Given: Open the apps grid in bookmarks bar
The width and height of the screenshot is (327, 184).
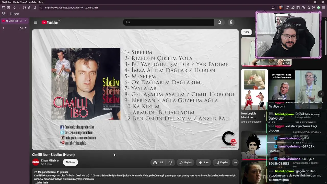Looking at the screenshot, I should [3, 14].
